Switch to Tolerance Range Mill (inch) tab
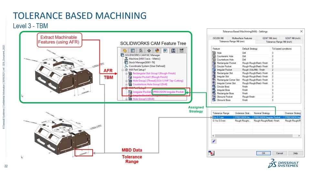Screen dimensions: 310x174 click(279, 42)
